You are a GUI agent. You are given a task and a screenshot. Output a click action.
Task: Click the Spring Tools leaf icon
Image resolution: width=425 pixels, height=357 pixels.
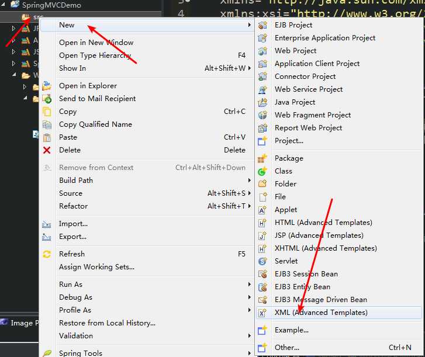pyautogui.click(x=47, y=353)
